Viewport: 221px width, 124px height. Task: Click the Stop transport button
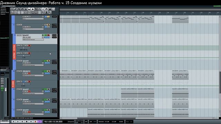click(x=27, y=122)
